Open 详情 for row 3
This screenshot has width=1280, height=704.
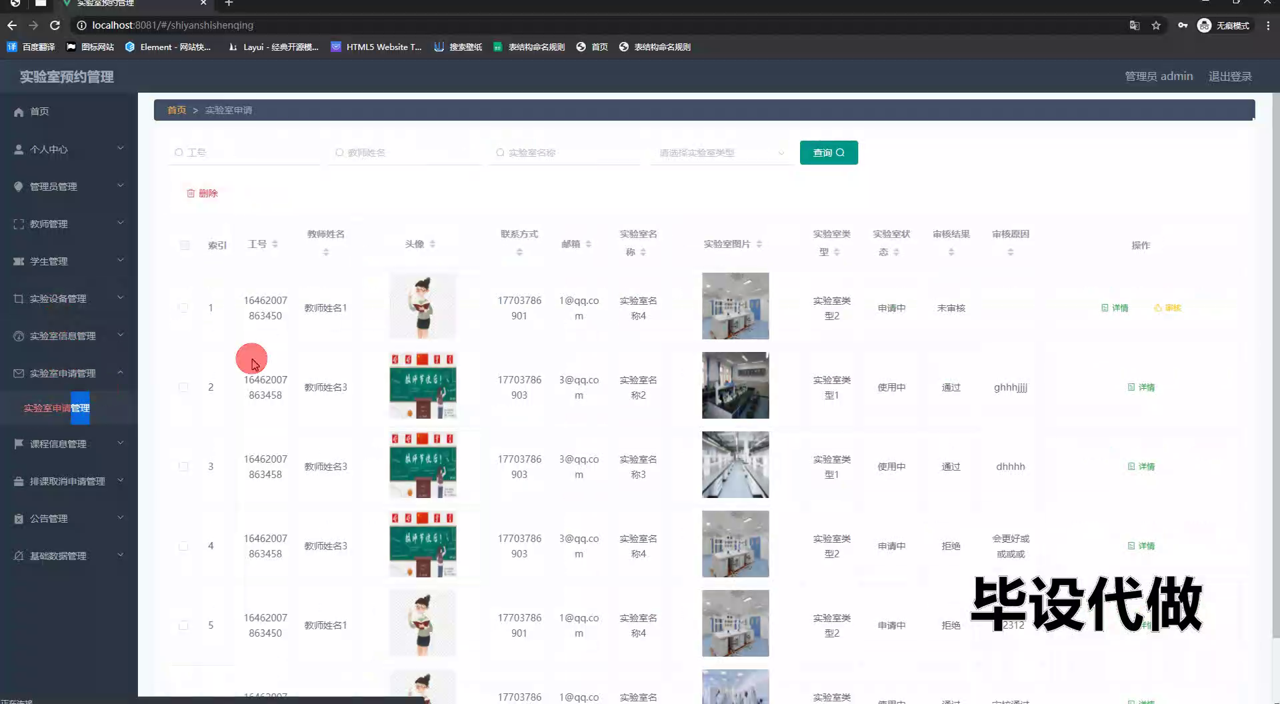click(x=1141, y=467)
